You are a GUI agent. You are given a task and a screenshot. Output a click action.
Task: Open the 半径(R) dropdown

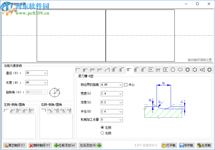point(121,111)
